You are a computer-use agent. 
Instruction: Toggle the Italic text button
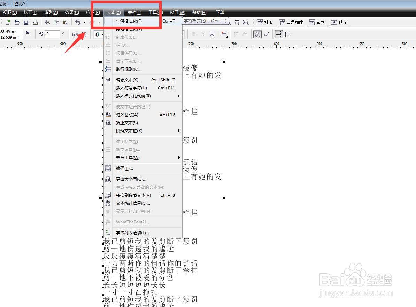click(203, 34)
